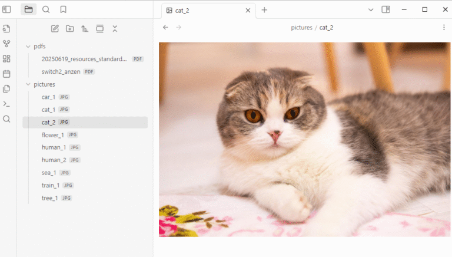The image size is (452, 257).
Task: Change the file explorer sort order
Action: 85,28
